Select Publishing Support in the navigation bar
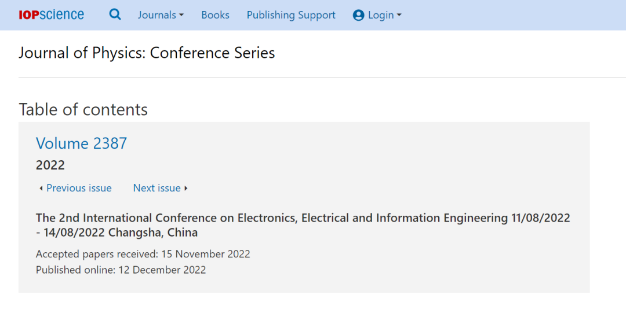This screenshot has height=317, width=626. (x=291, y=15)
